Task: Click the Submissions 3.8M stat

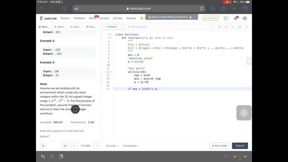Action: pyautogui.click(x=82, y=122)
